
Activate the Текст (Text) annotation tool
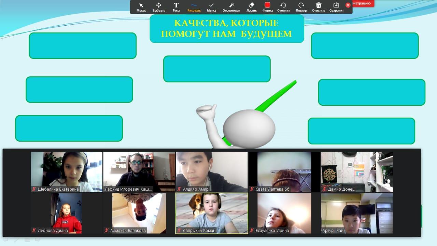176,7
